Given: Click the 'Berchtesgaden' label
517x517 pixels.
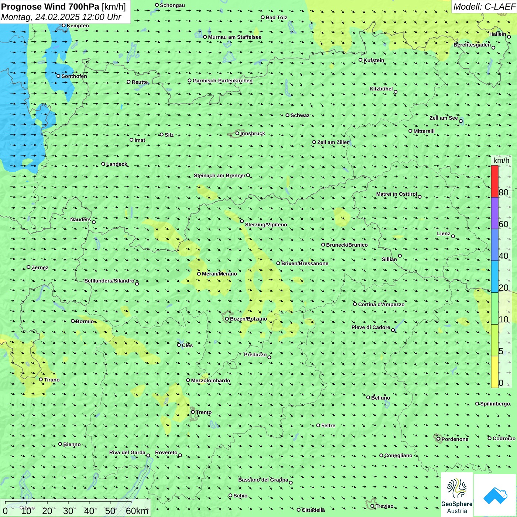Looking at the screenshot, I should [x=472, y=45].
